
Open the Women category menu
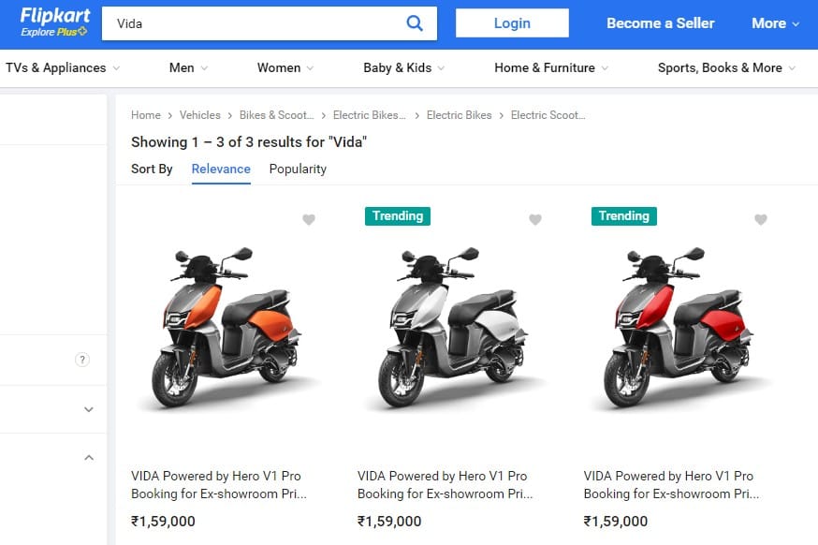click(285, 67)
